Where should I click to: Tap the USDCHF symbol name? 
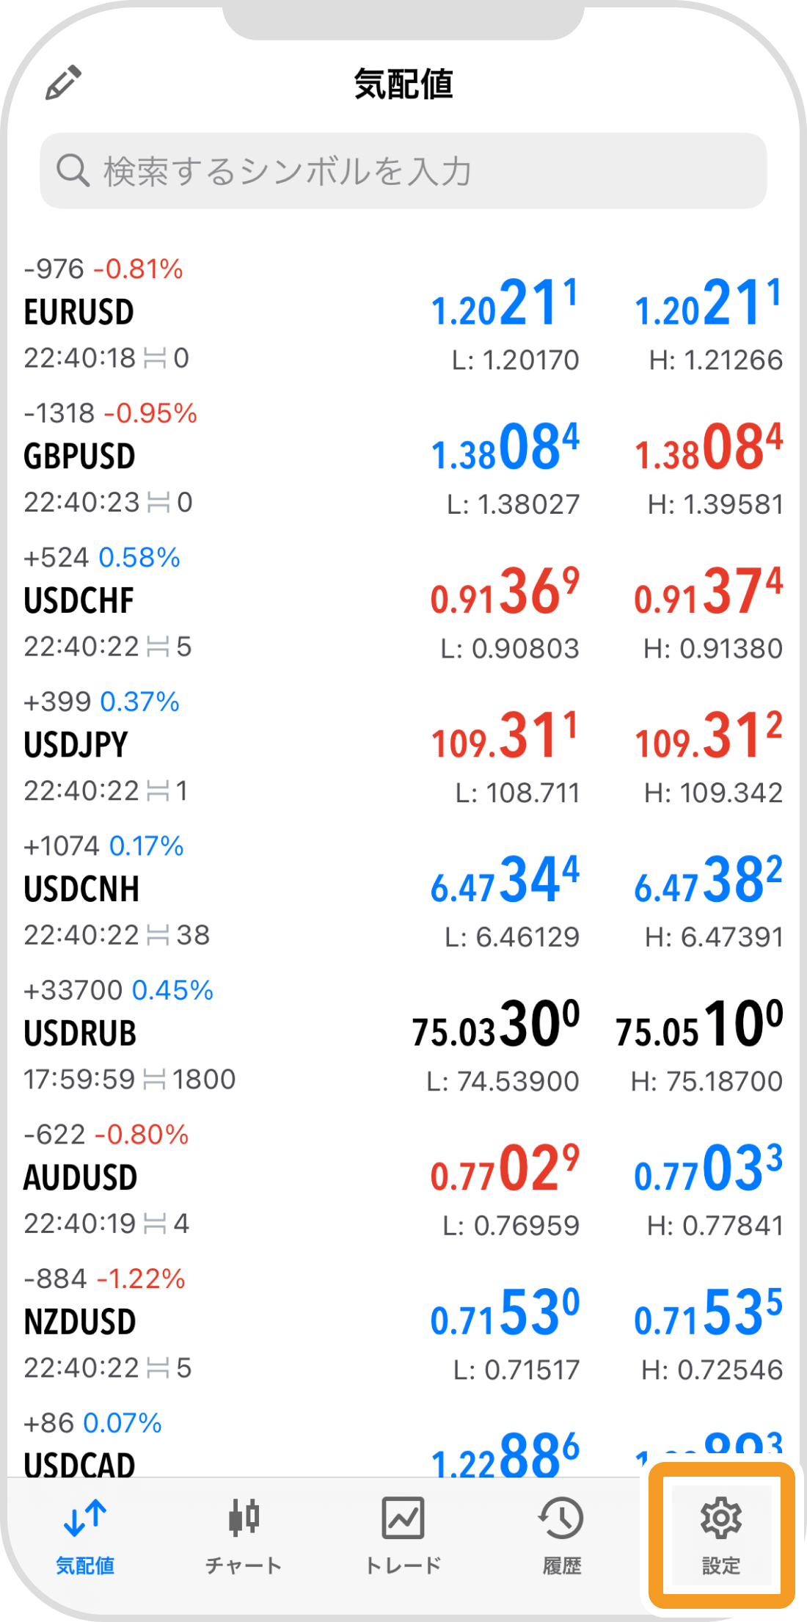pyautogui.click(x=79, y=601)
